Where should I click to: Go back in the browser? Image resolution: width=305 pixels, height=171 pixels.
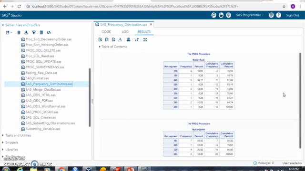5,6
